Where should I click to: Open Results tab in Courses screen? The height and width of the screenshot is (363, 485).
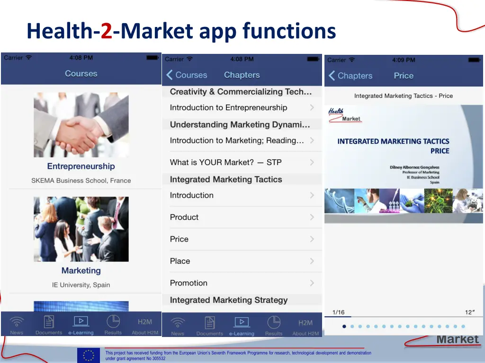[113, 325]
